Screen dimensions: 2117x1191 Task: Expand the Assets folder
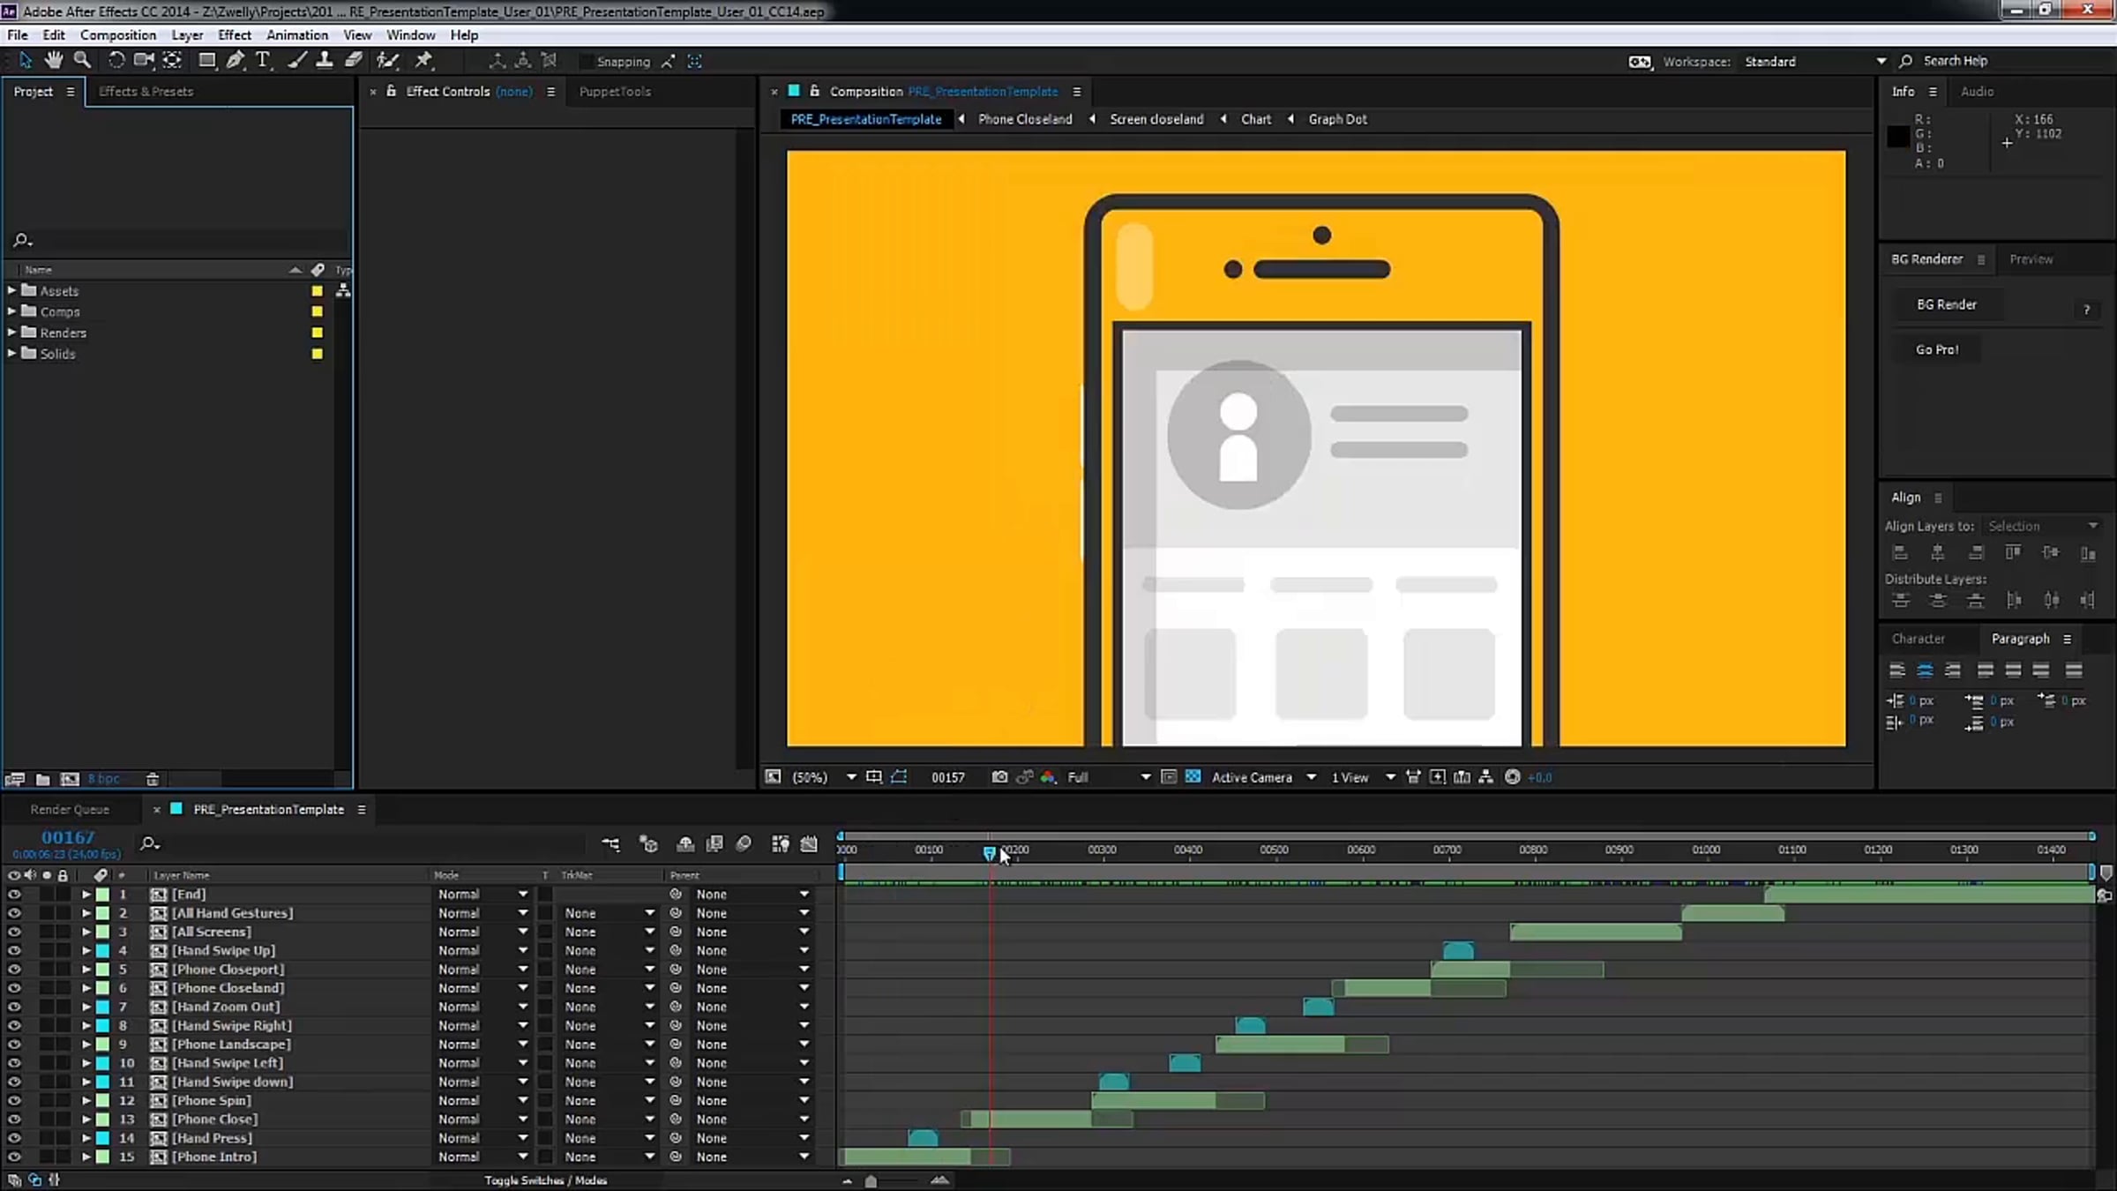11,290
